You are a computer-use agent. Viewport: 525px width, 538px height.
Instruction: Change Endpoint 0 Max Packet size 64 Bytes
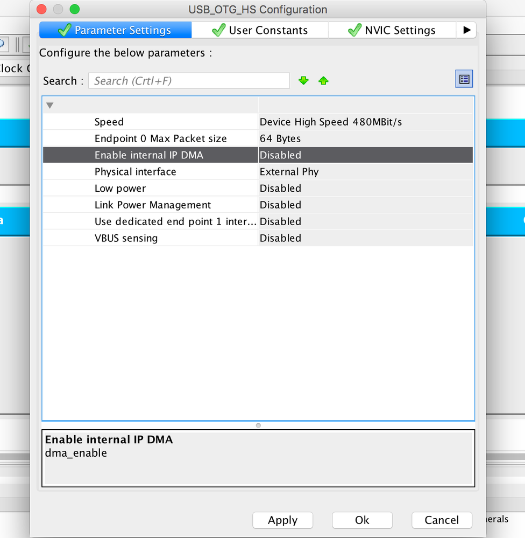point(366,138)
